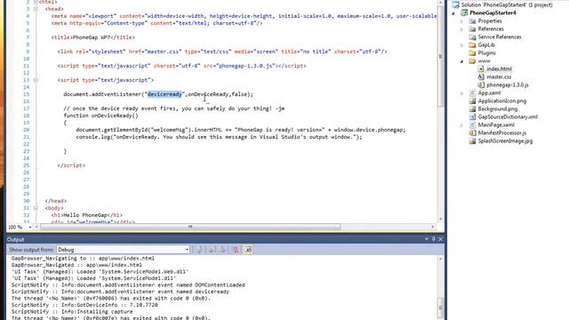Click 'GapBrowser_Navigating to' output line
The width and height of the screenshot is (569, 320).
coord(83,259)
